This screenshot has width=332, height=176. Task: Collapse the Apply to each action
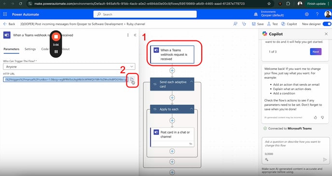pos(191,109)
